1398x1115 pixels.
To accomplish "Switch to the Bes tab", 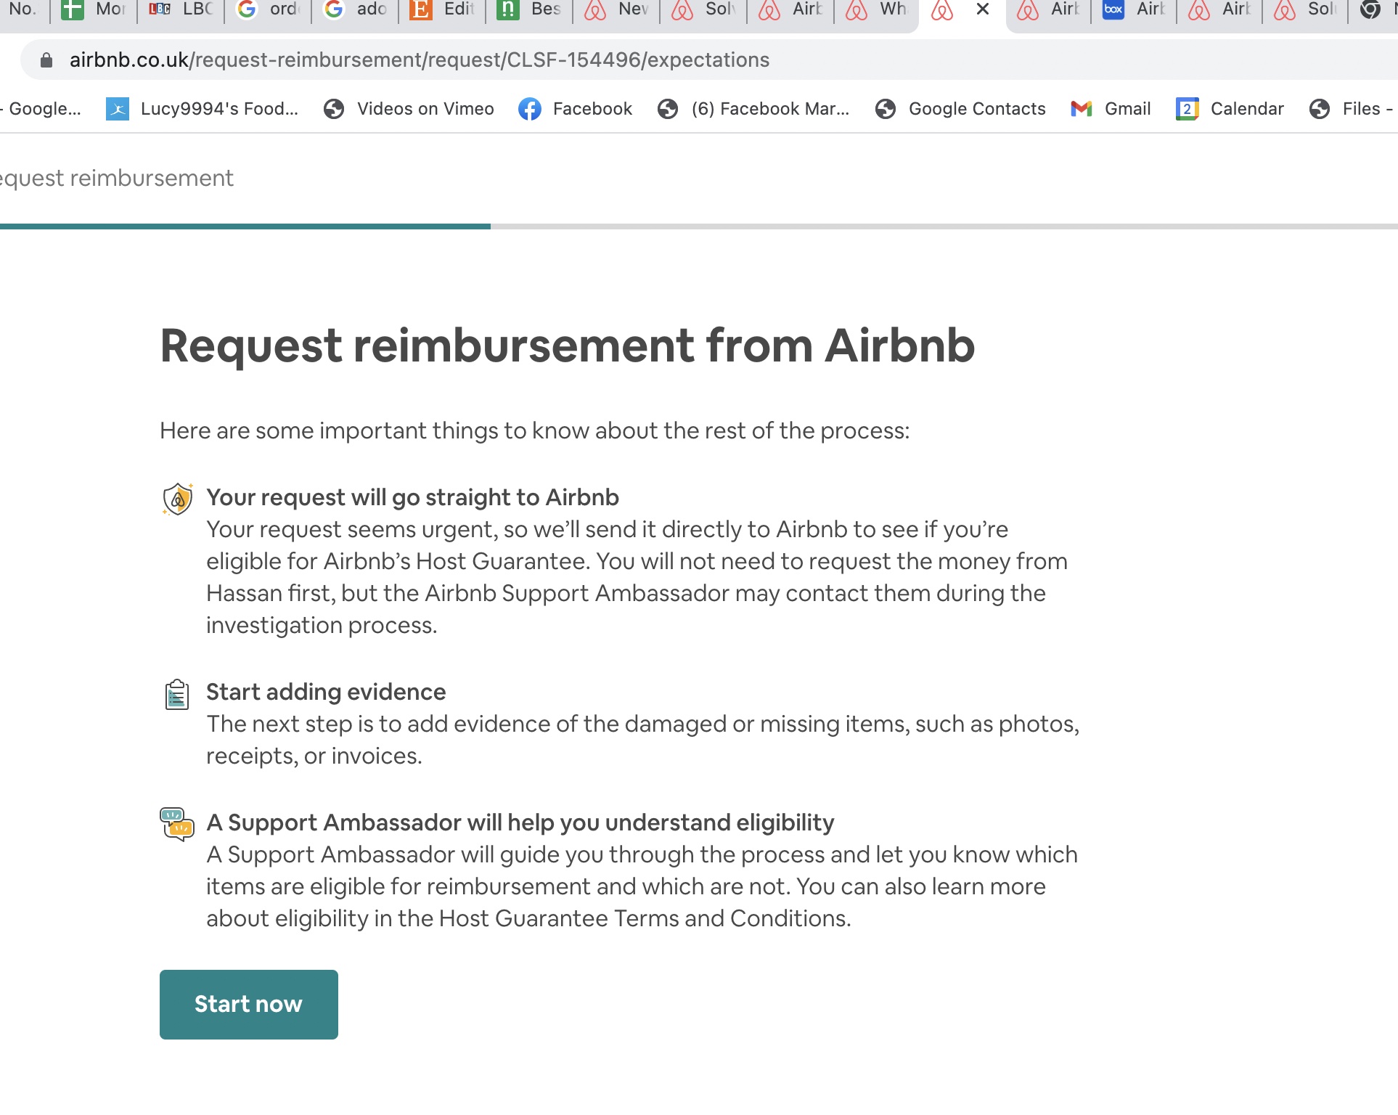I will (530, 9).
